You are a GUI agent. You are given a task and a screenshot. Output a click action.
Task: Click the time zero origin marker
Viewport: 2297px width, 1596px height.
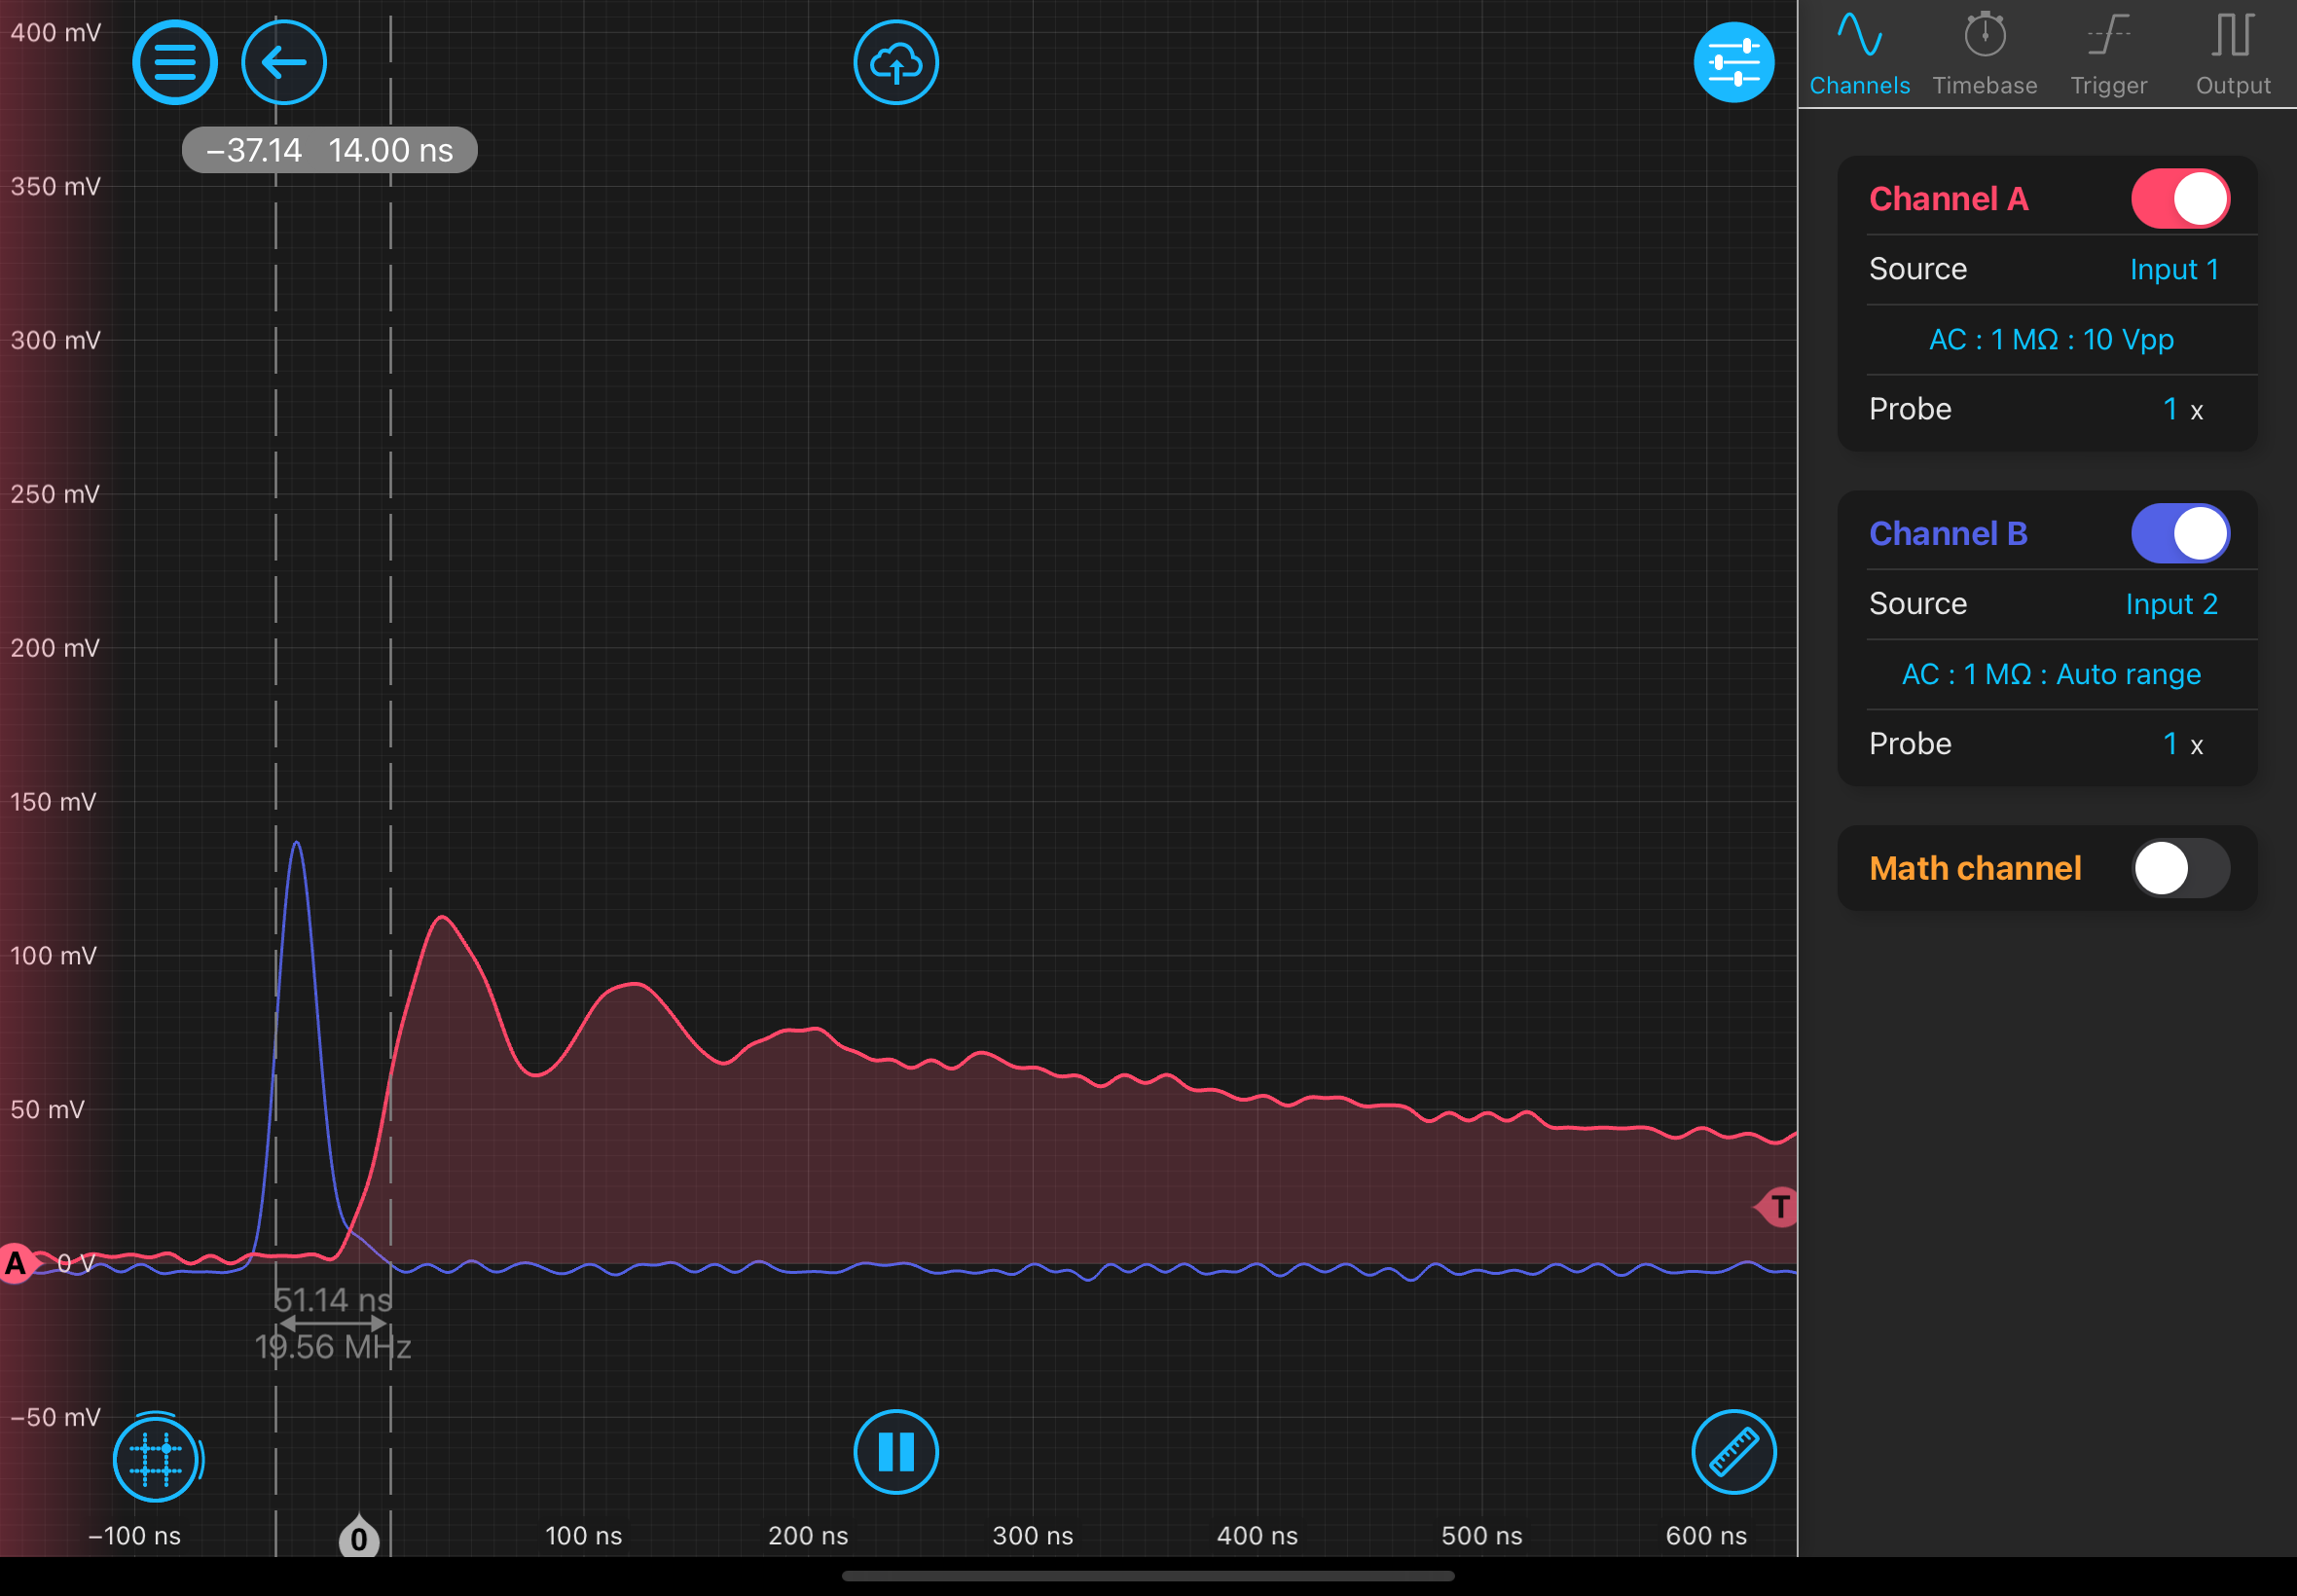click(359, 1537)
